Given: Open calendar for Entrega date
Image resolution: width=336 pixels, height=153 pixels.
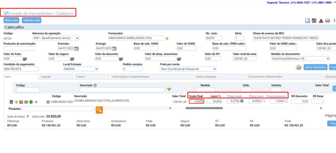Looking at the screenshot, I should 114,48.
